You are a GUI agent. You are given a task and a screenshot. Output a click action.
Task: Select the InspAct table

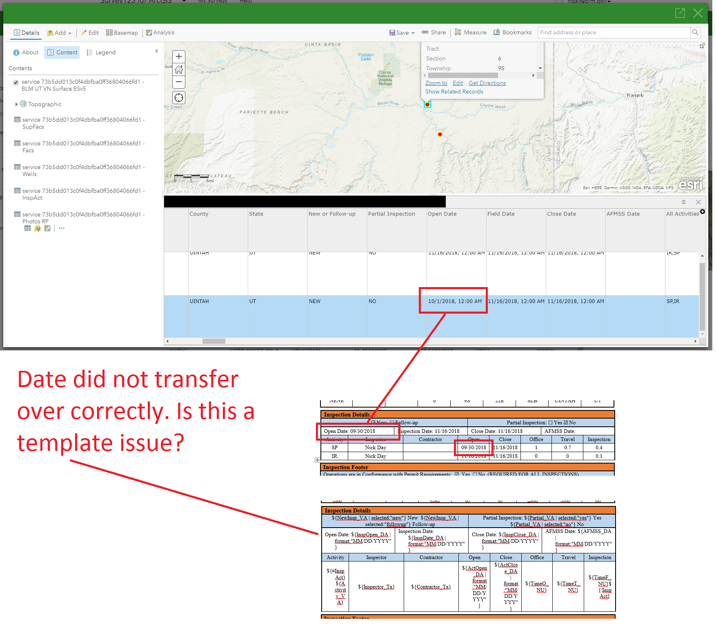pos(83,194)
